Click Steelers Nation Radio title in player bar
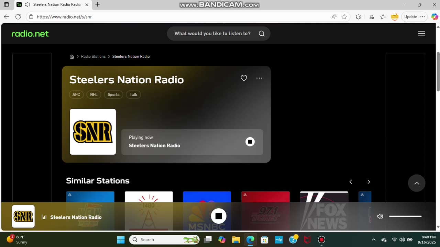 pos(76,217)
